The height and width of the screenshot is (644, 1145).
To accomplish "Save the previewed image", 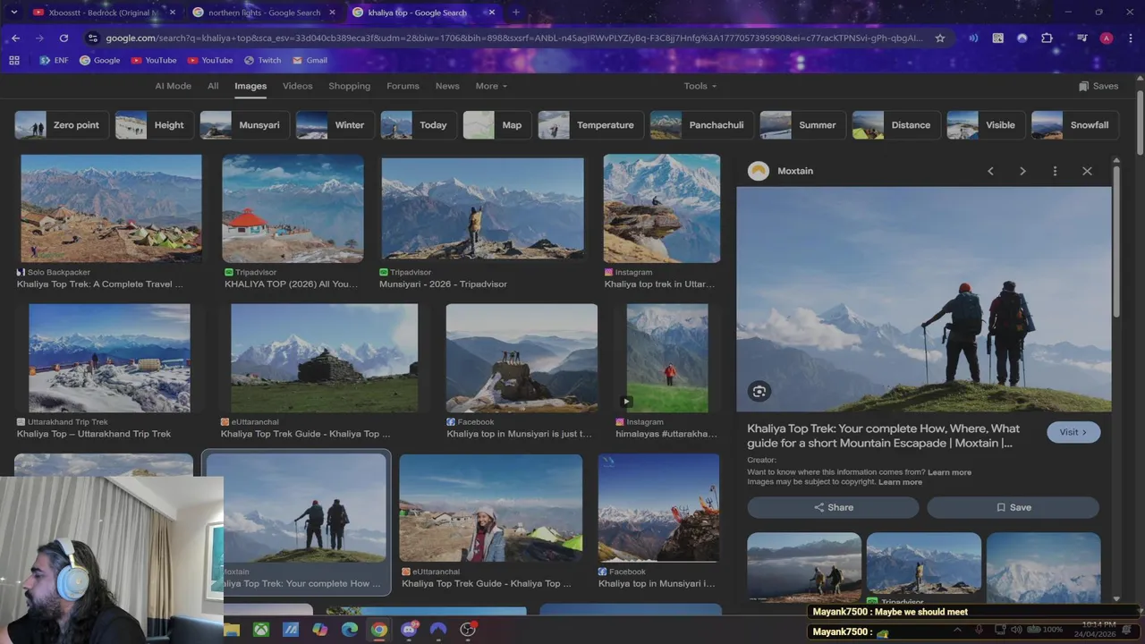I will (1013, 507).
